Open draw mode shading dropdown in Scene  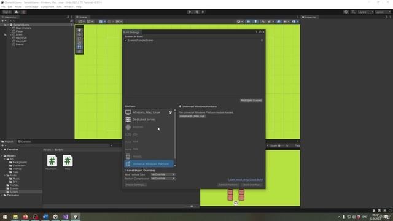[240, 21]
